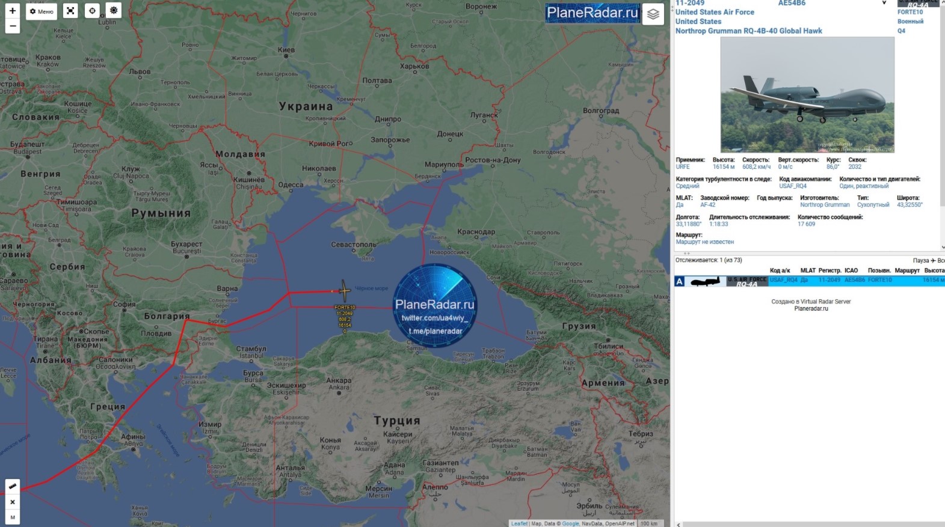This screenshot has height=527, width=945.
Task: Click the PlaneRadar.ru logo on map
Action: pos(592,13)
